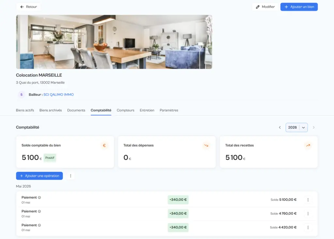Click Ajouter une opération button
The width and height of the screenshot is (334, 239).
(39, 176)
